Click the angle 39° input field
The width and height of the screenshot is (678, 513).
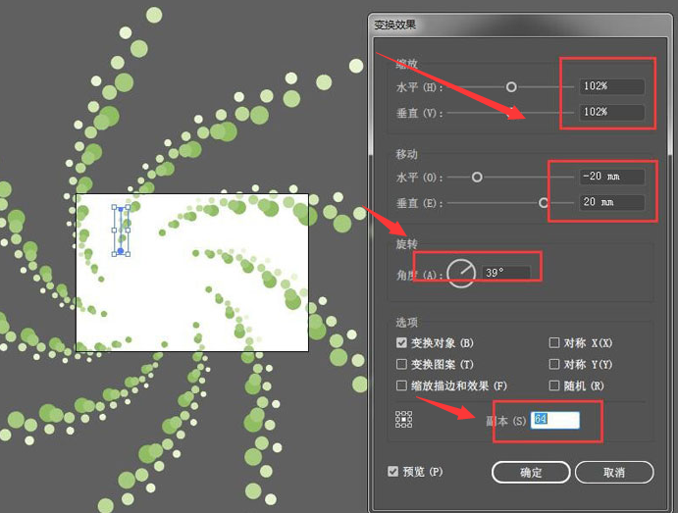pyautogui.click(x=506, y=273)
